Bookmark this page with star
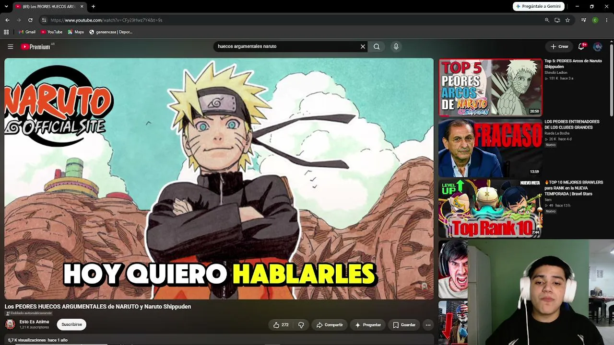614x345 pixels. 567,20
